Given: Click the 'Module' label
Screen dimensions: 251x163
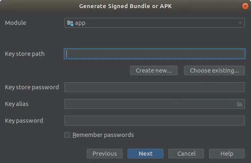Looking at the screenshot, I should pos(15,23).
